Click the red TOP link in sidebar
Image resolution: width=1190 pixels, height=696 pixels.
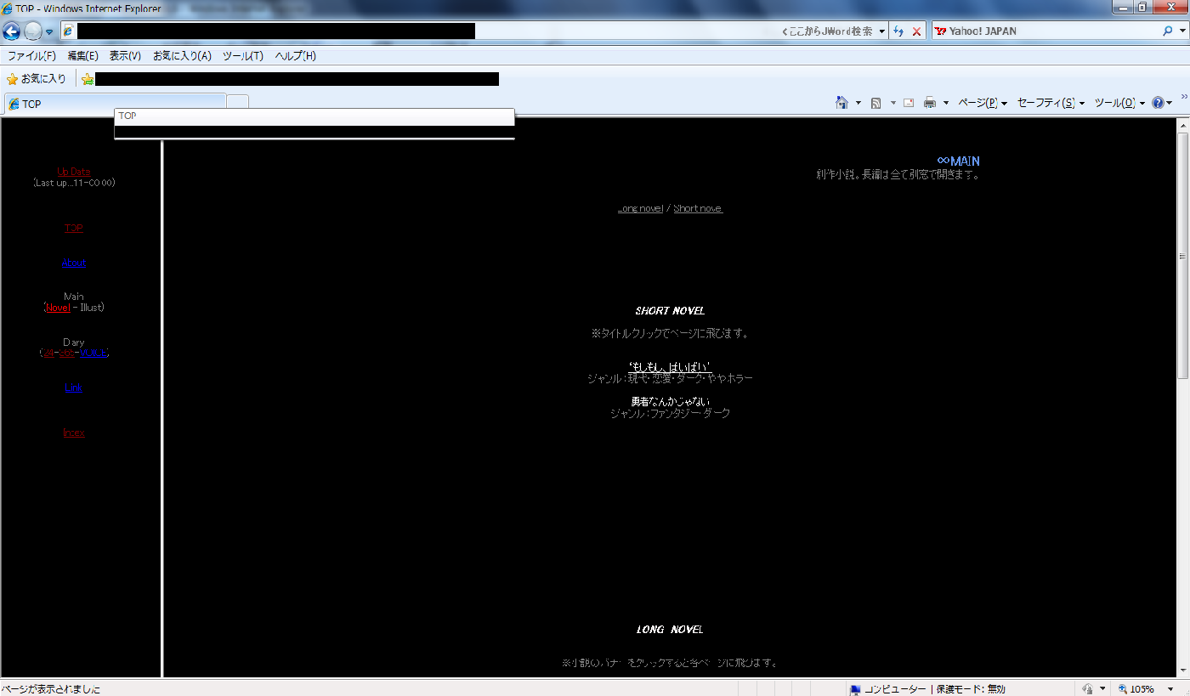74,228
